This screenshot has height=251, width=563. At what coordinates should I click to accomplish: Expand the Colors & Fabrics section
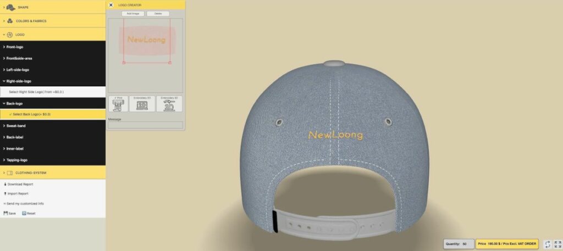(x=53, y=21)
